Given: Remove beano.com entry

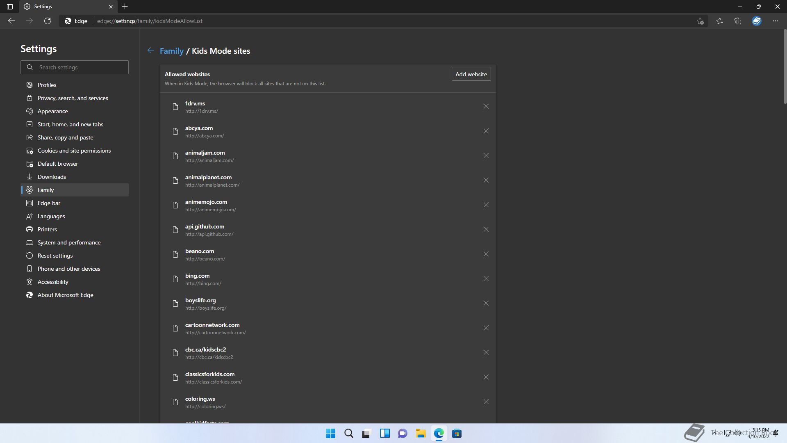Looking at the screenshot, I should pos(486,254).
